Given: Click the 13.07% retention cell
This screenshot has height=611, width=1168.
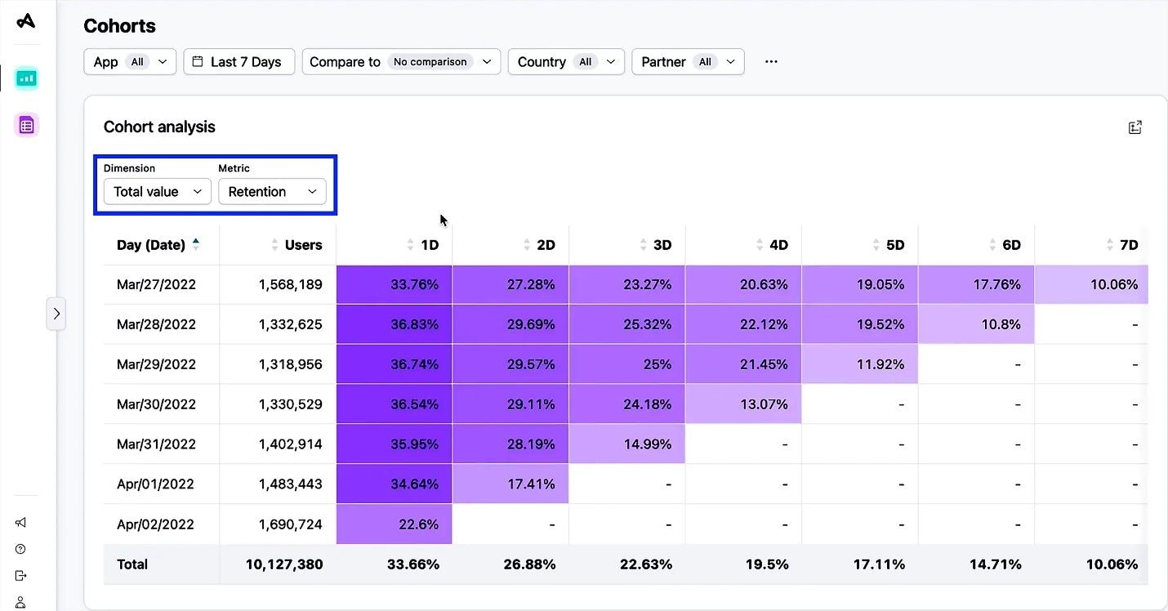Looking at the screenshot, I should point(743,404).
